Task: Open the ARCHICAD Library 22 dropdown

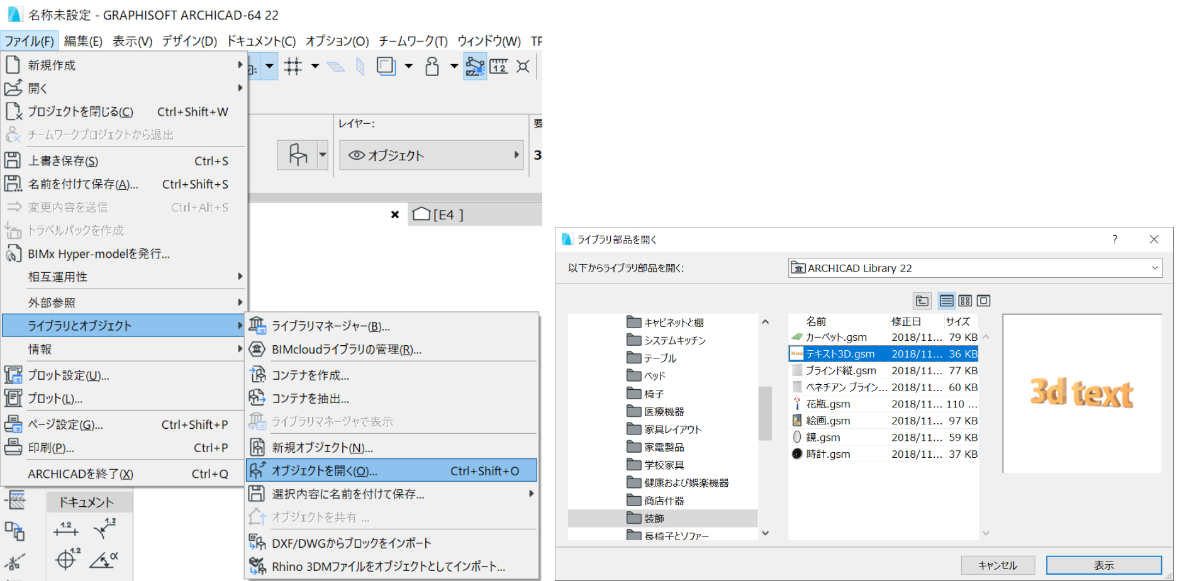Action: pos(975,268)
